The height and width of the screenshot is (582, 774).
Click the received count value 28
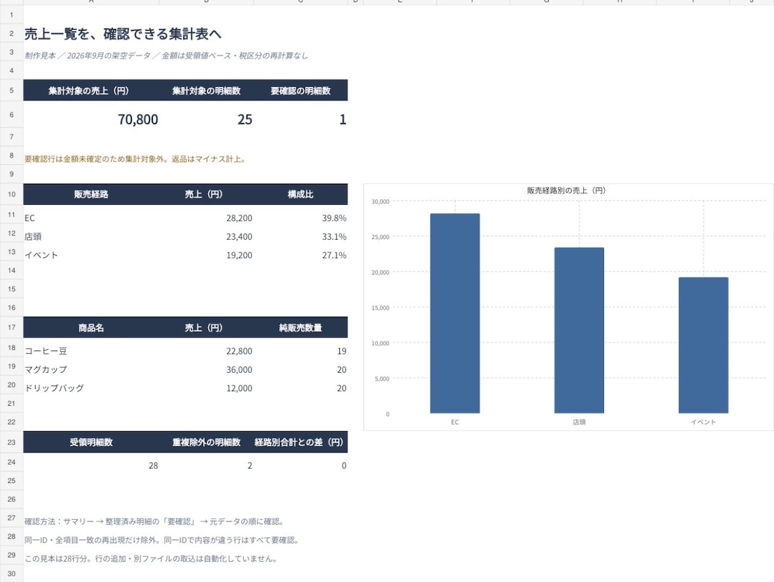(x=153, y=465)
